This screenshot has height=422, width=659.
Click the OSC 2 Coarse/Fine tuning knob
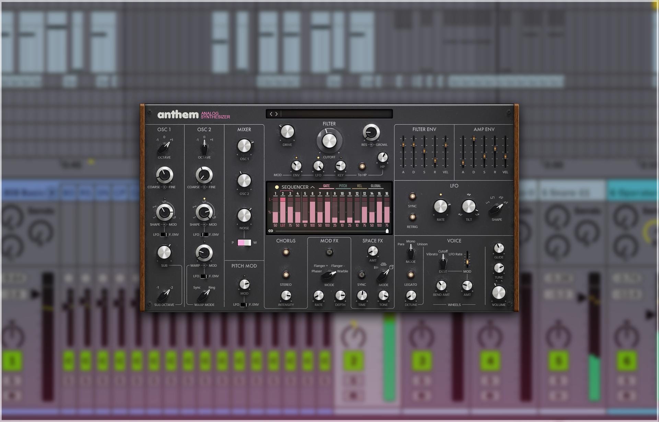(204, 175)
